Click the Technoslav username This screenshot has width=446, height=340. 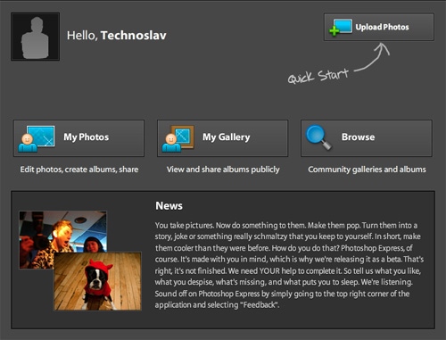point(134,36)
